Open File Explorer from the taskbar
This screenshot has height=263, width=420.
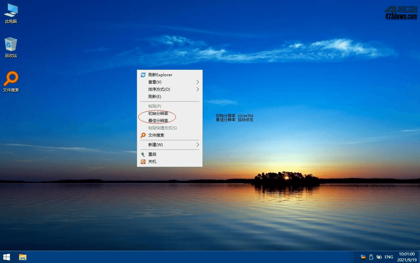point(22,257)
